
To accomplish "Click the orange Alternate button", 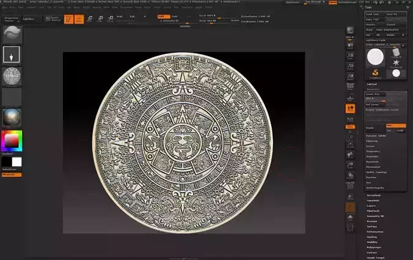I will pos(12,174).
